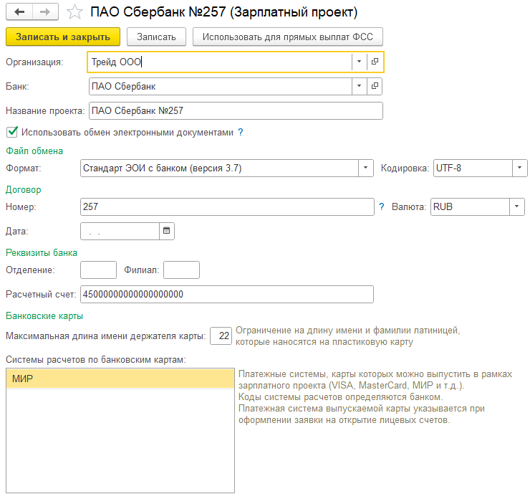Edit the contract Номер field

[227, 206]
